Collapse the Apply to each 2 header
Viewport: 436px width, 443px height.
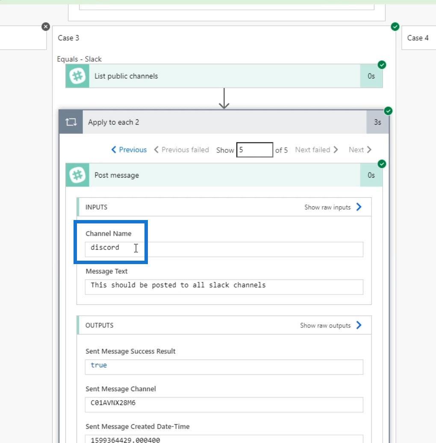coord(224,122)
